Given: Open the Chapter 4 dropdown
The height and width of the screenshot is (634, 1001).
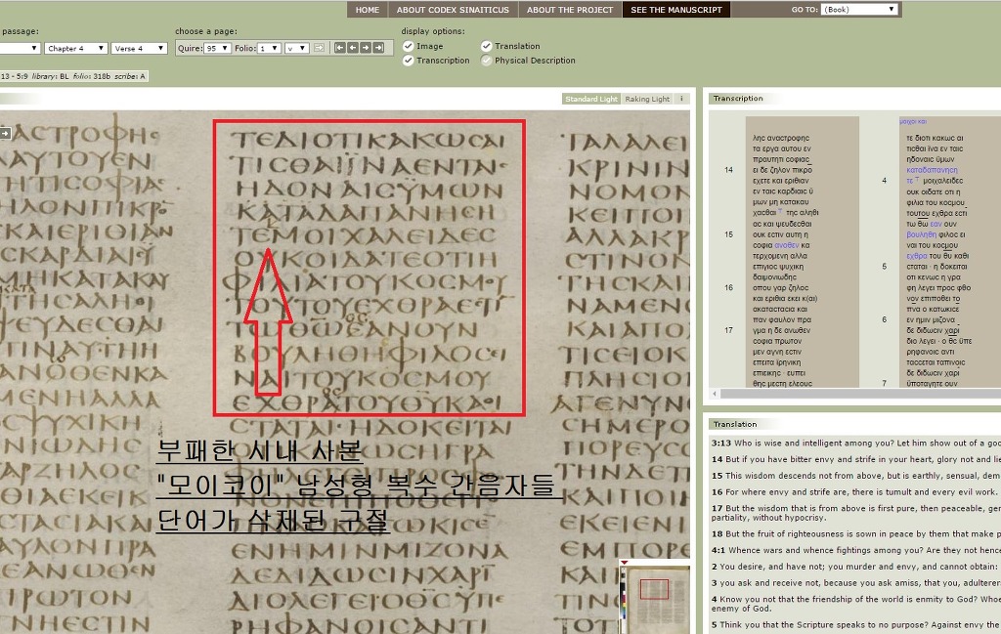Looking at the screenshot, I should (75, 48).
